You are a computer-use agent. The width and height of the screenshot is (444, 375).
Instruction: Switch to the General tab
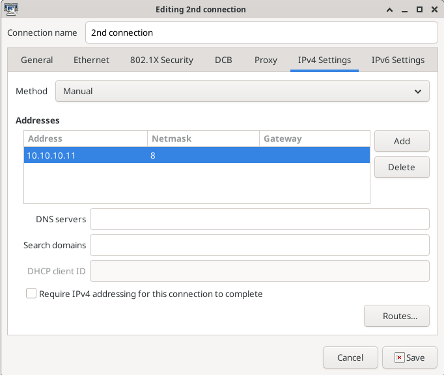[37, 60]
